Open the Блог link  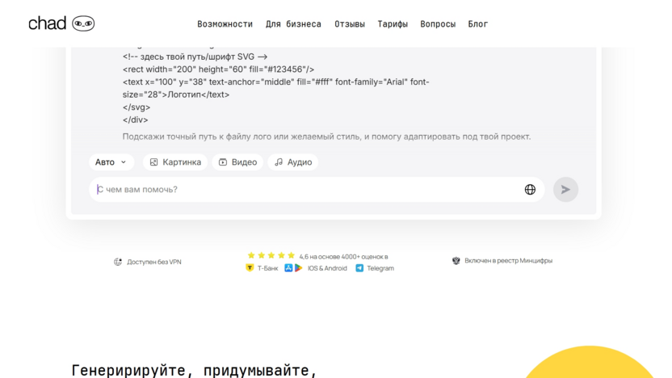coord(478,24)
